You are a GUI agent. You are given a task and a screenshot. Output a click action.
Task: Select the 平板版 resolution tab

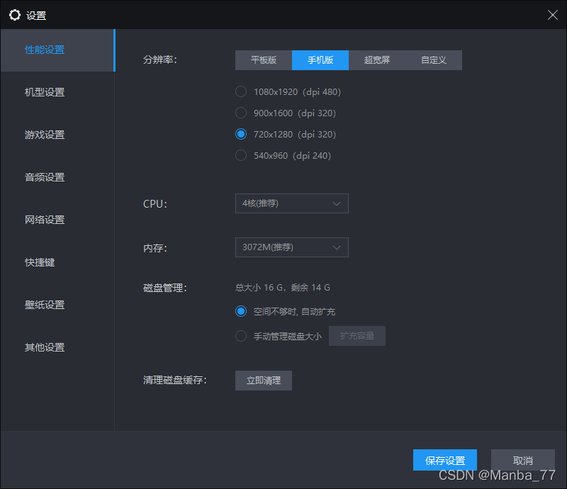264,60
